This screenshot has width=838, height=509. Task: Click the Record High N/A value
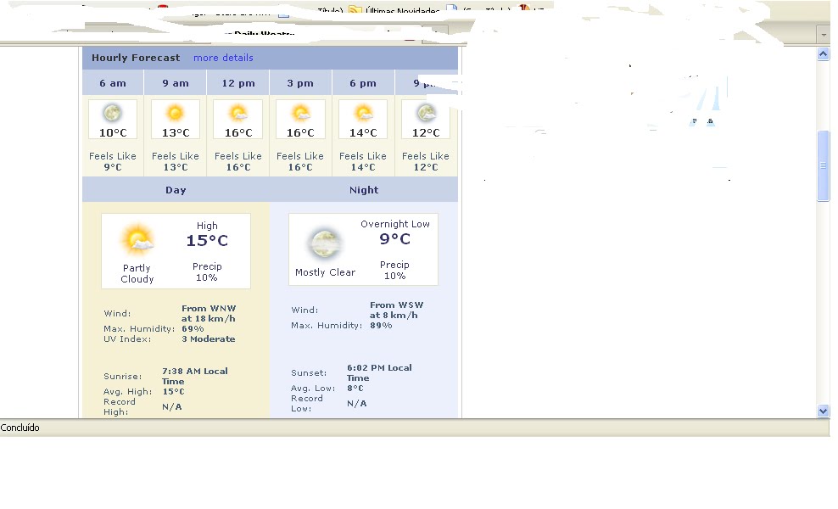(x=172, y=407)
